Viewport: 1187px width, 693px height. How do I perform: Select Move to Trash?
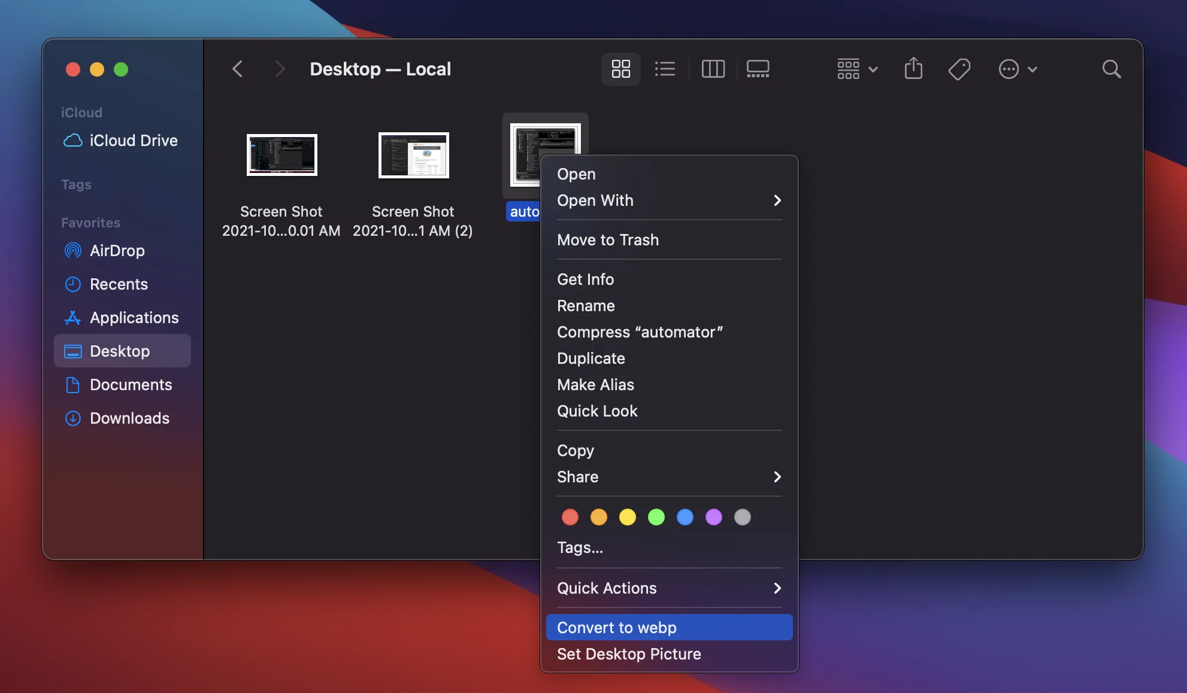[x=607, y=240]
